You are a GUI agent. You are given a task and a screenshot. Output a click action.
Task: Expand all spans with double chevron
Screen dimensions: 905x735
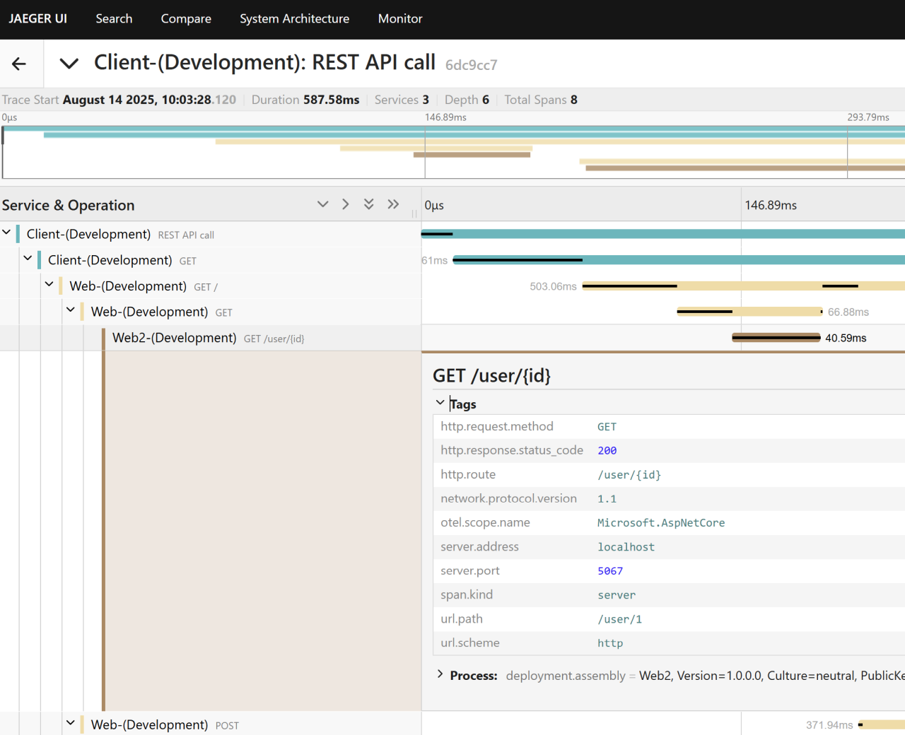tap(393, 204)
